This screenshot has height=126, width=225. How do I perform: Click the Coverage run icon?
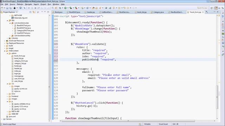pyautogui.click(x=71, y=8)
